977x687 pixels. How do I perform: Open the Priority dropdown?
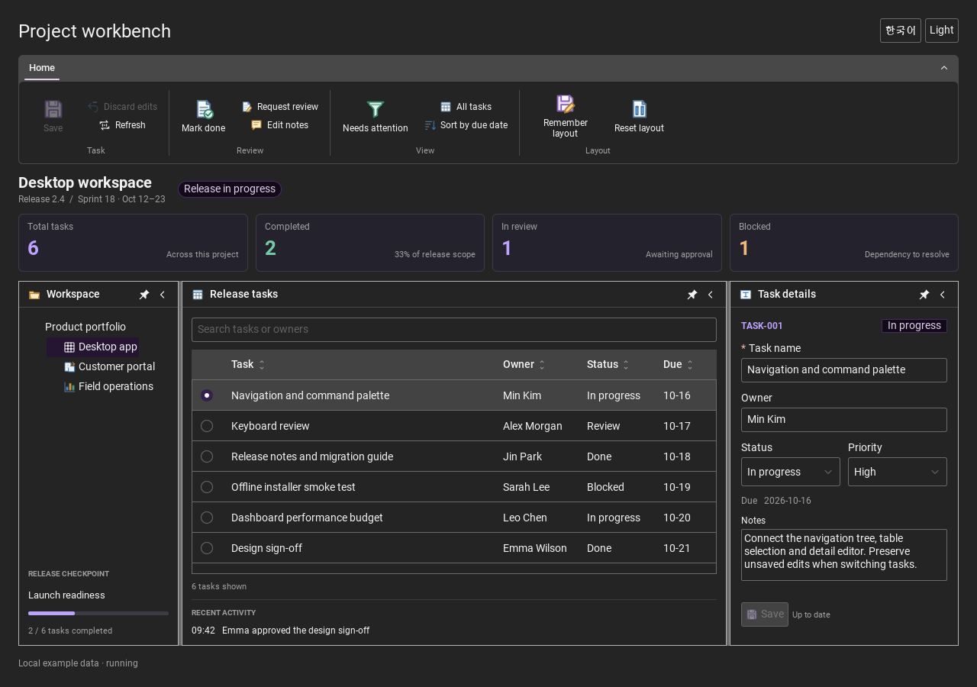[898, 472]
